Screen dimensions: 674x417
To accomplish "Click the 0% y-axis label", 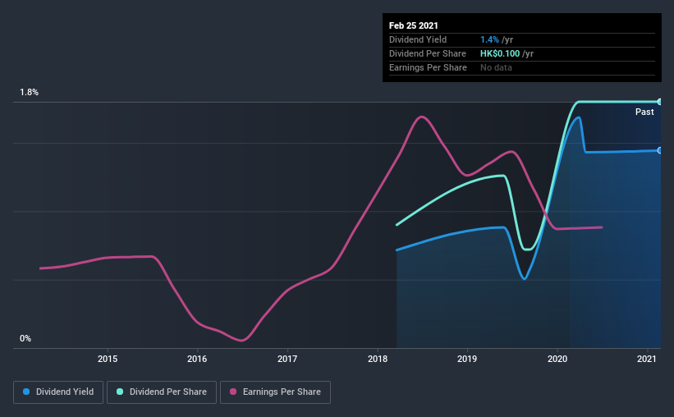I will coord(25,339).
